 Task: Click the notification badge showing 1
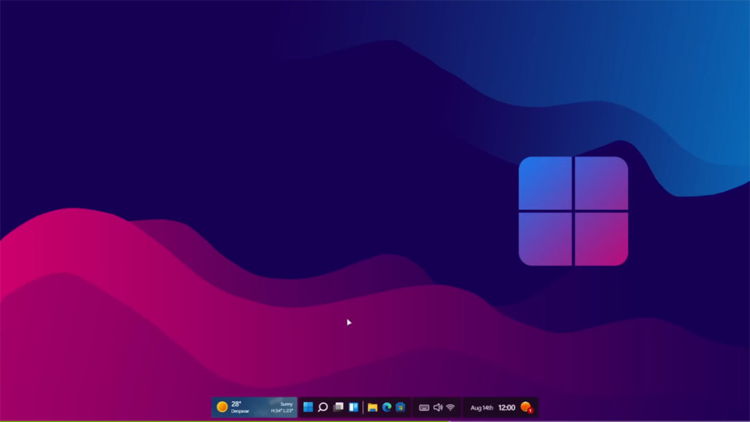[x=531, y=411]
